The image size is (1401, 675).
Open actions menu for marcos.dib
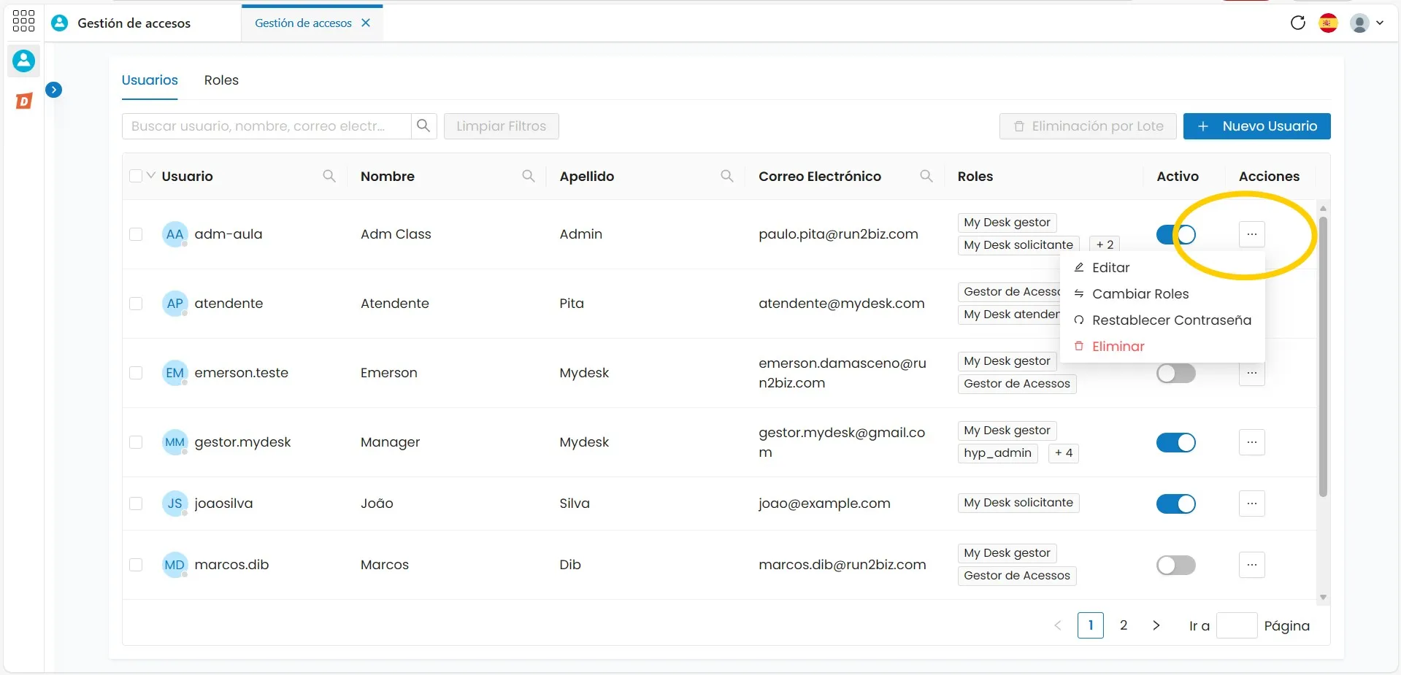click(1251, 565)
